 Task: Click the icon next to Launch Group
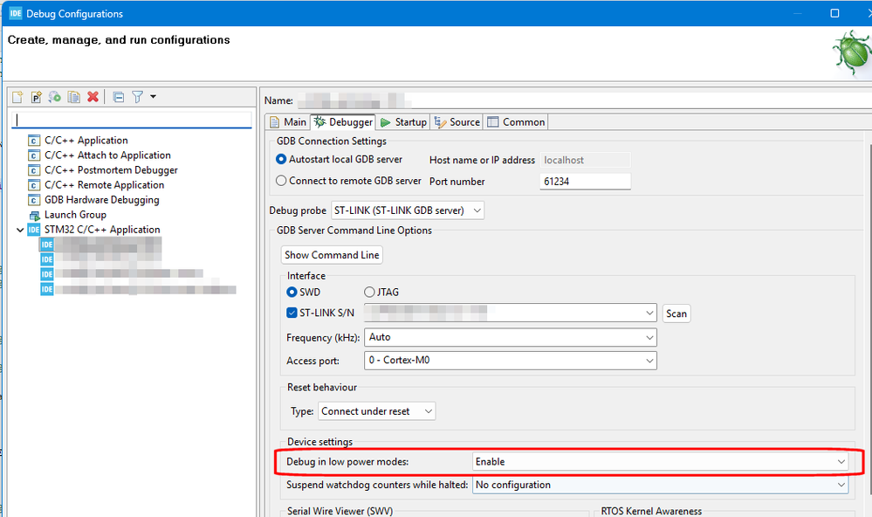[x=34, y=216]
